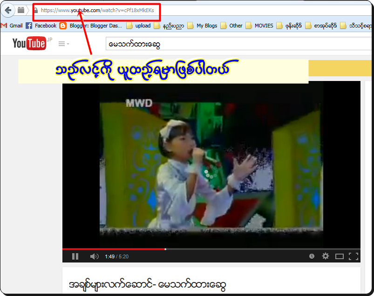
Task: Open the upload bookmarks folder
Action: pyautogui.click(x=139, y=26)
